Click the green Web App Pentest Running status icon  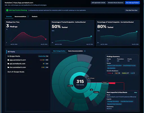[7, 10]
